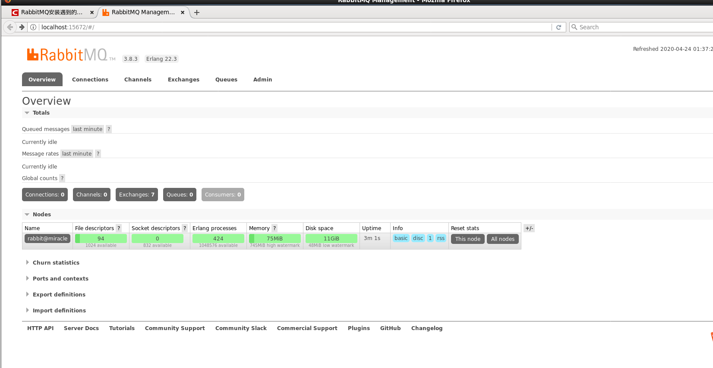Viewport: 713px width, 368px height.
Task: Click the help icon beside Socket descriptors
Action: (185, 228)
